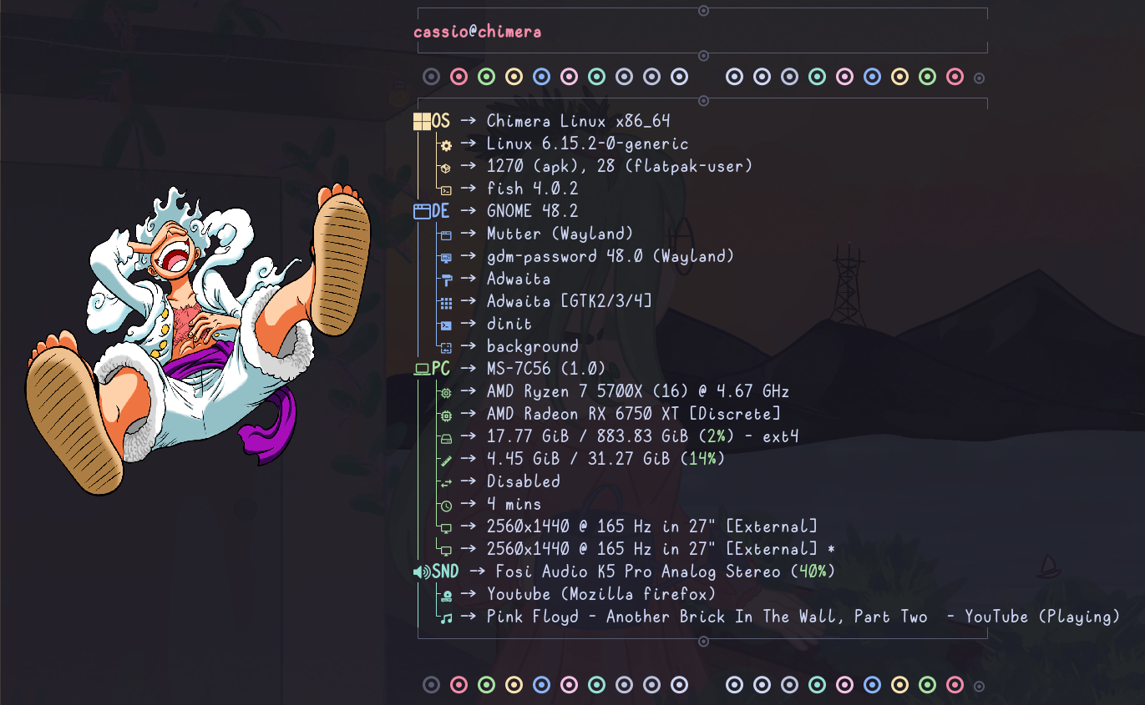
Task: Click the blue dot in the top row's right group
Action: click(872, 77)
